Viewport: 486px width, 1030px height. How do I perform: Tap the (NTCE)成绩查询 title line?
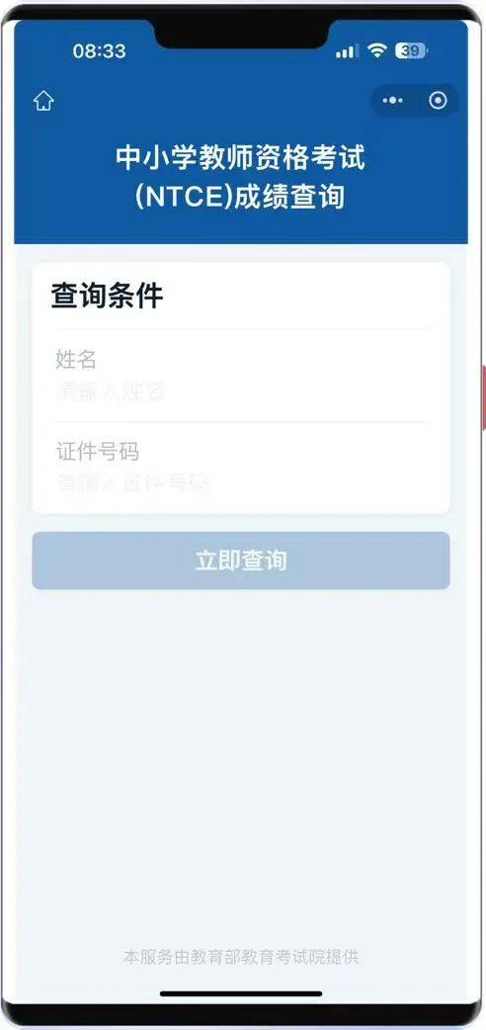tap(240, 197)
